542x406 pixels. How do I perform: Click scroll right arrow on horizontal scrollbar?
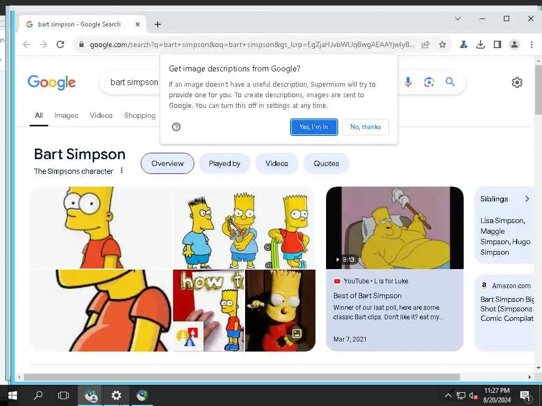(x=529, y=377)
